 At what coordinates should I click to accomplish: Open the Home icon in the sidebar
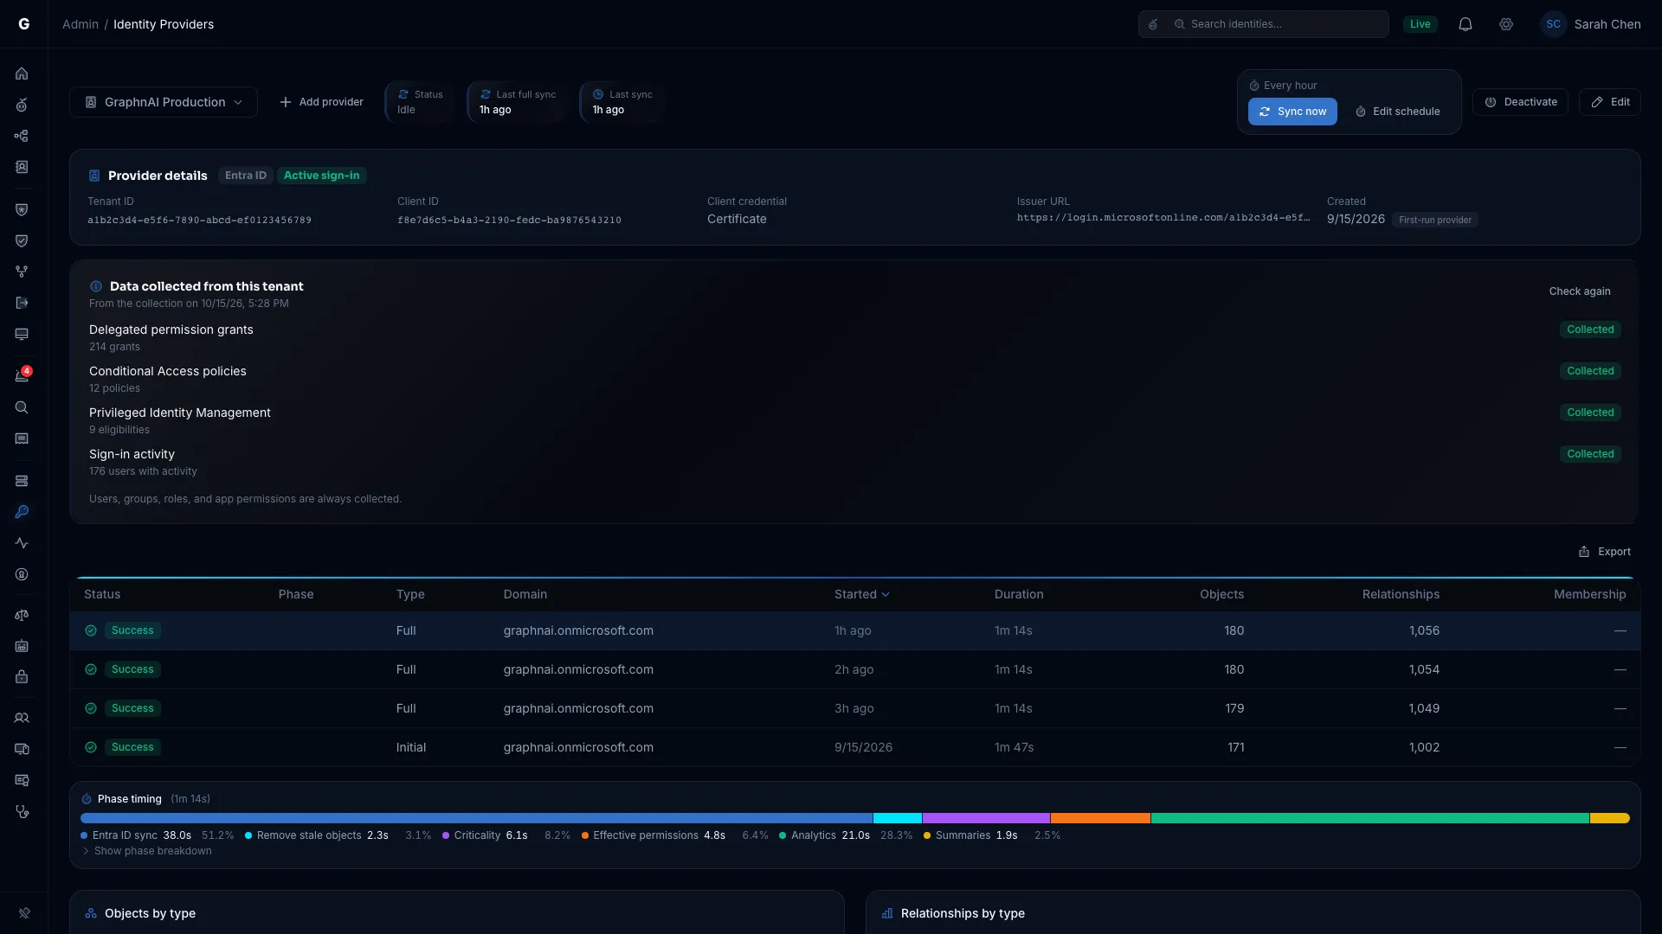point(22,74)
